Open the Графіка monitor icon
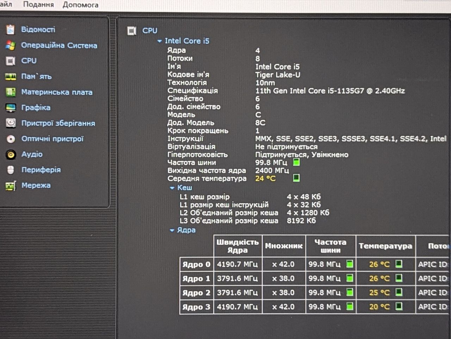The image size is (451, 339). point(11,108)
